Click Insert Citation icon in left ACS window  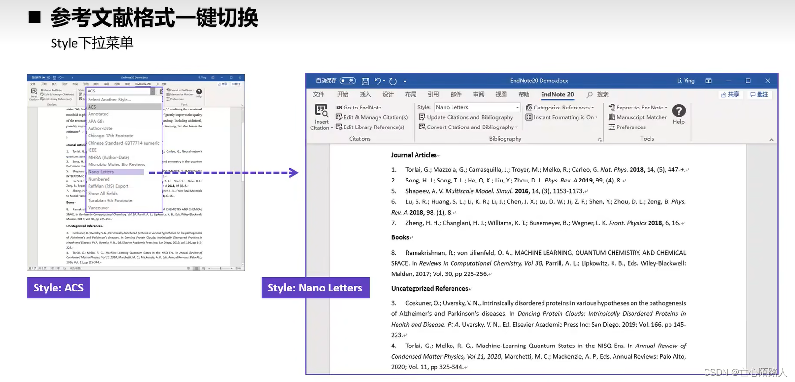tap(34, 91)
